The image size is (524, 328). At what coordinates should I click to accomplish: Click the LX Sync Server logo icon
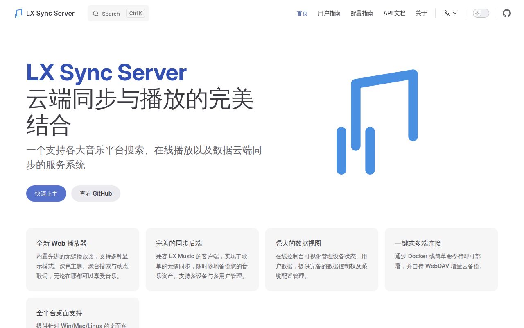pos(18,13)
